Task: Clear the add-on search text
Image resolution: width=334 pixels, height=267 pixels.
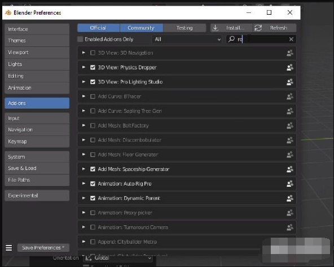Action: pos(291,39)
